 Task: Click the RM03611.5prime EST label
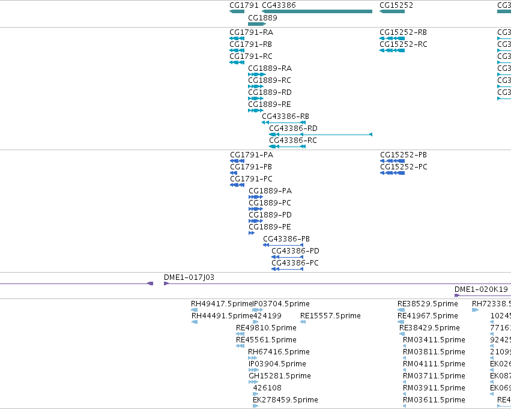434,400
